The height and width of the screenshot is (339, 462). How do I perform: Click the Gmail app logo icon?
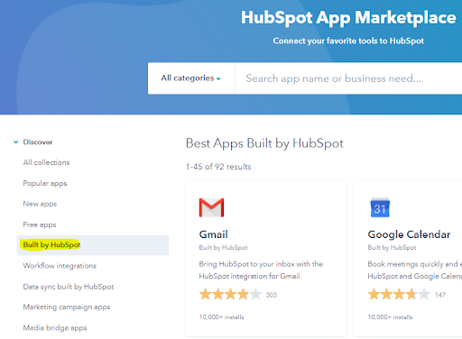click(x=211, y=207)
